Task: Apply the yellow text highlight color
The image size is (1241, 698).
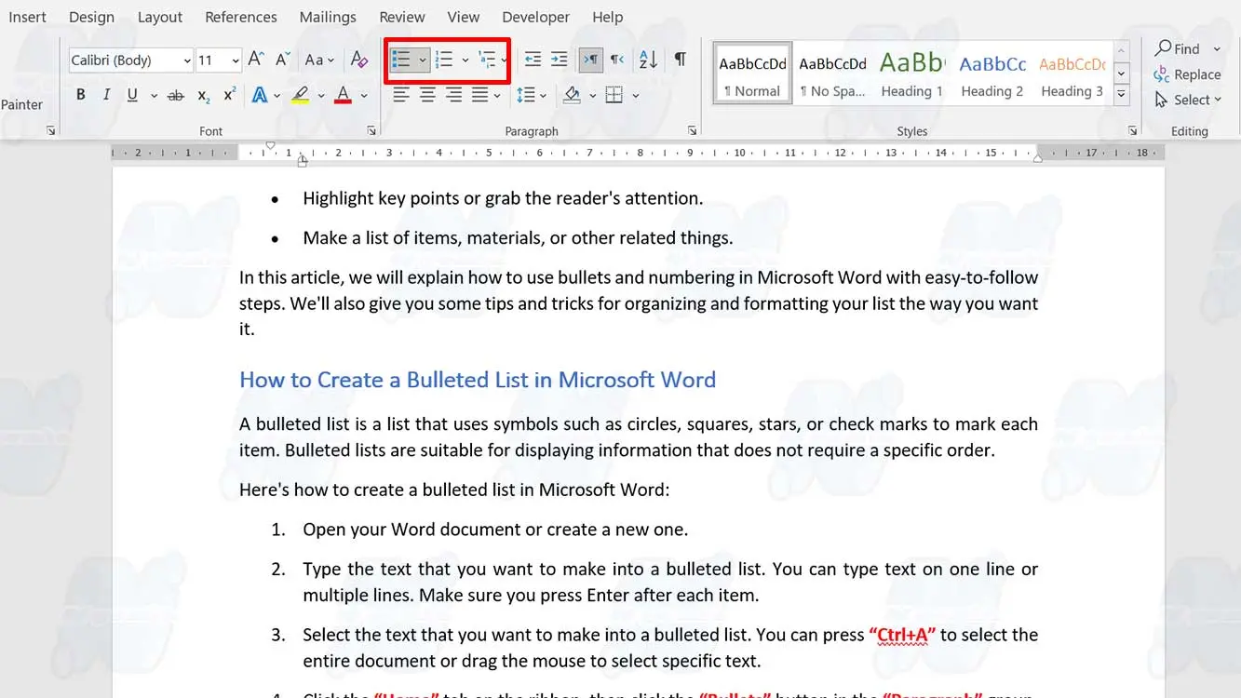Action: (x=300, y=95)
